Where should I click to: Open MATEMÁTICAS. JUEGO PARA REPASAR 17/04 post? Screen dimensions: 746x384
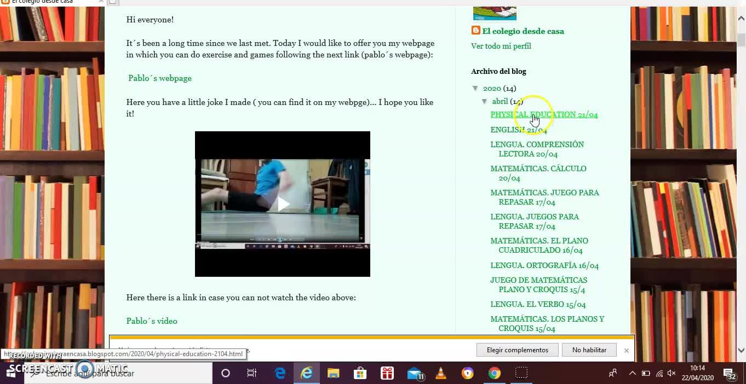(x=544, y=197)
